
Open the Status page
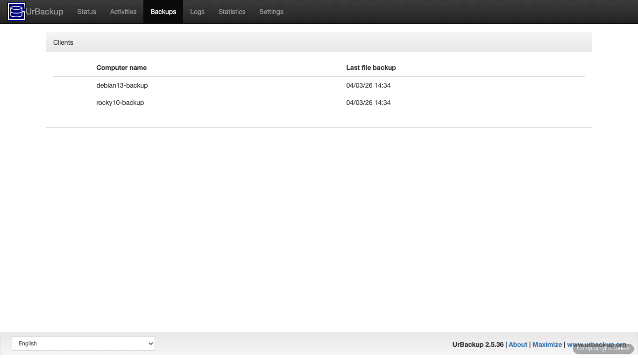pyautogui.click(x=86, y=12)
